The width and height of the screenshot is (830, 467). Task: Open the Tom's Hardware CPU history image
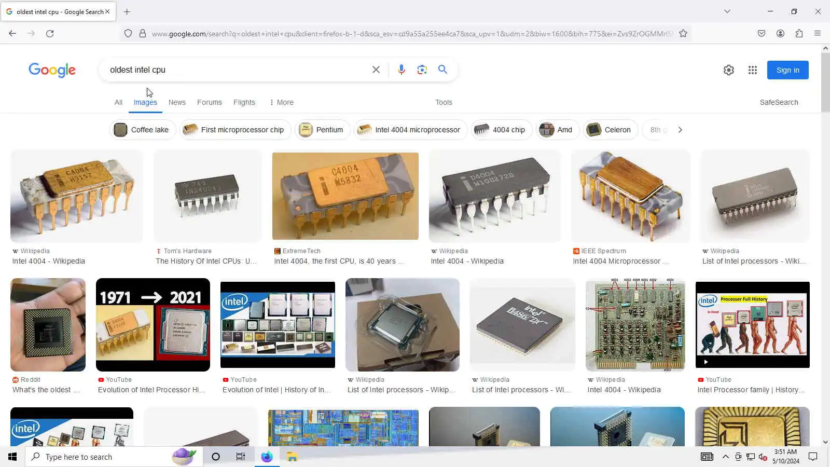pos(208,196)
